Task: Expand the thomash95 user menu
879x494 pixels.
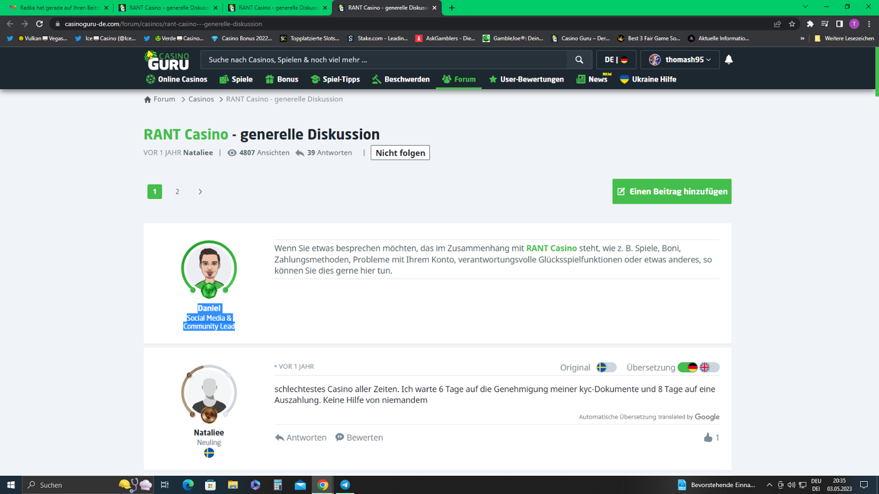Action: [680, 60]
